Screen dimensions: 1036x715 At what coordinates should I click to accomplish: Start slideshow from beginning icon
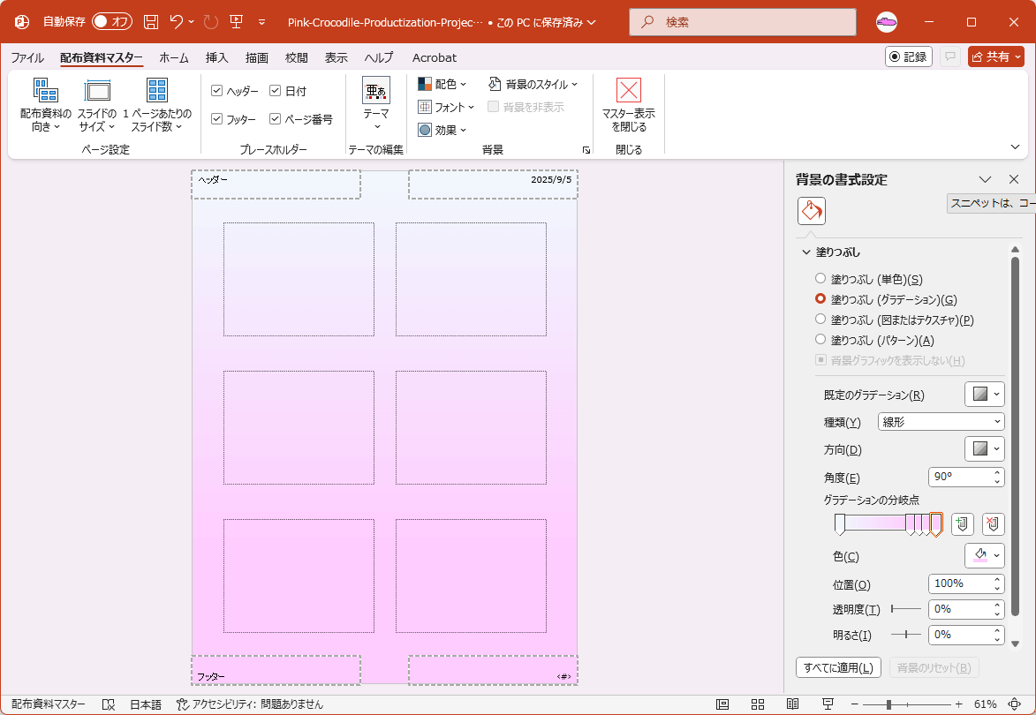tap(237, 22)
